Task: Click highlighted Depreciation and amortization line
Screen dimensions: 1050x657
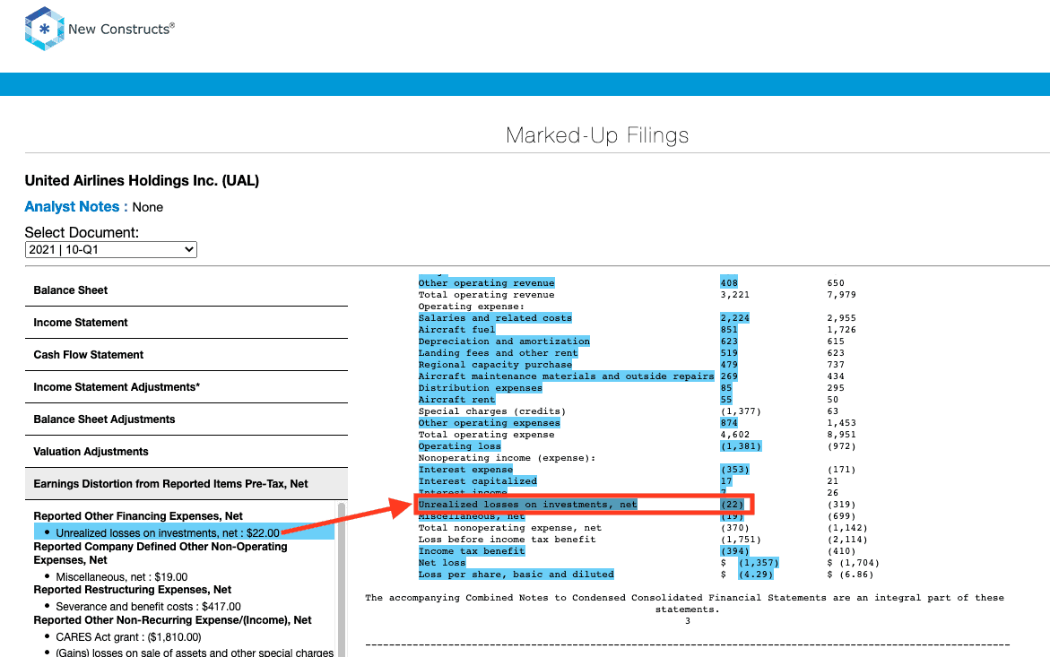Action: [x=504, y=341]
